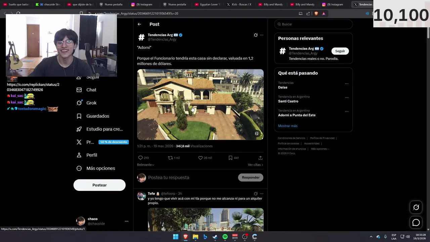Reply to the post with 210 replies
Screen dimensions: 430x242
143,158
